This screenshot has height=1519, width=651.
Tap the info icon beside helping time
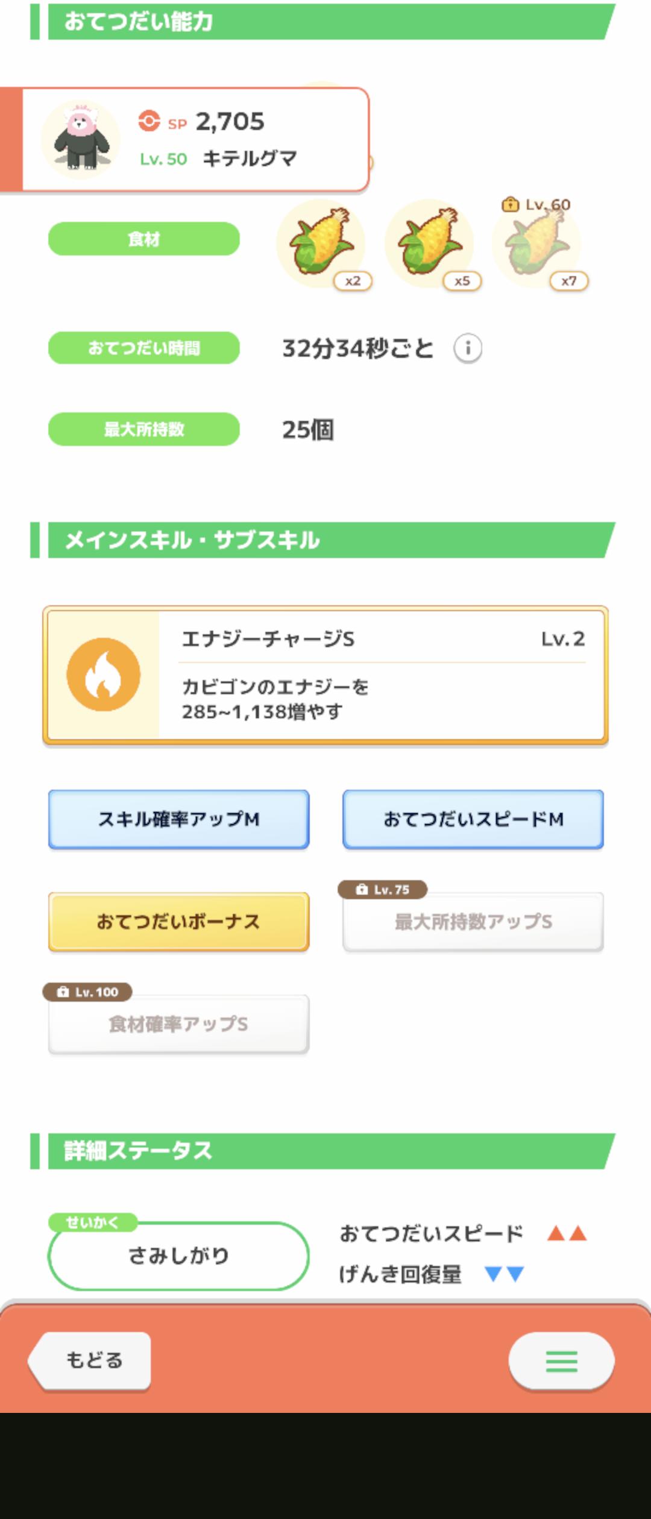(468, 348)
